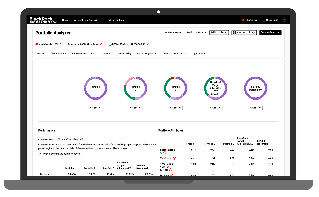The image size is (319, 197).
Task: Click the Quick Links label
Action: 272,20
